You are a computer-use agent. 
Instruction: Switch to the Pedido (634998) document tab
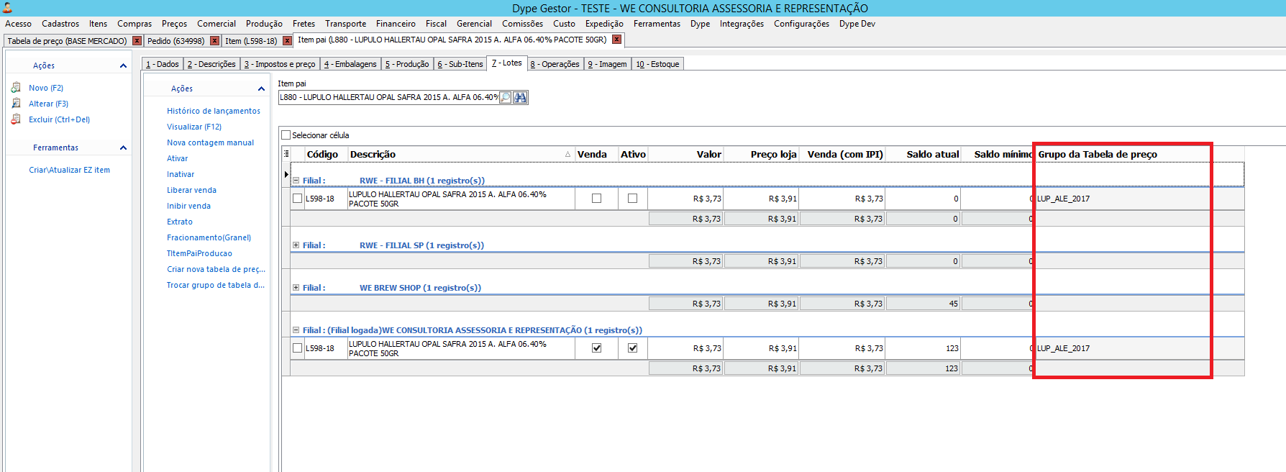point(176,41)
